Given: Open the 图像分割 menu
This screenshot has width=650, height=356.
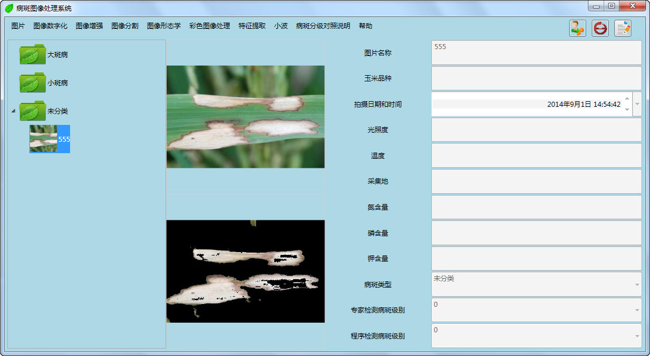Looking at the screenshot, I should point(125,25).
